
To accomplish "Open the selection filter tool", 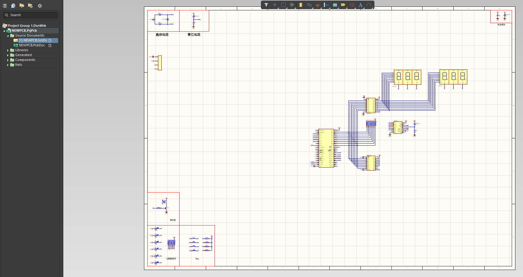I will click(266, 5).
